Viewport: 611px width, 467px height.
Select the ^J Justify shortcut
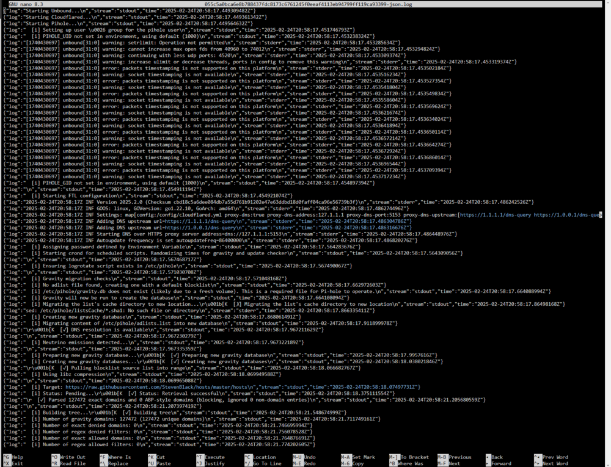(211, 463)
